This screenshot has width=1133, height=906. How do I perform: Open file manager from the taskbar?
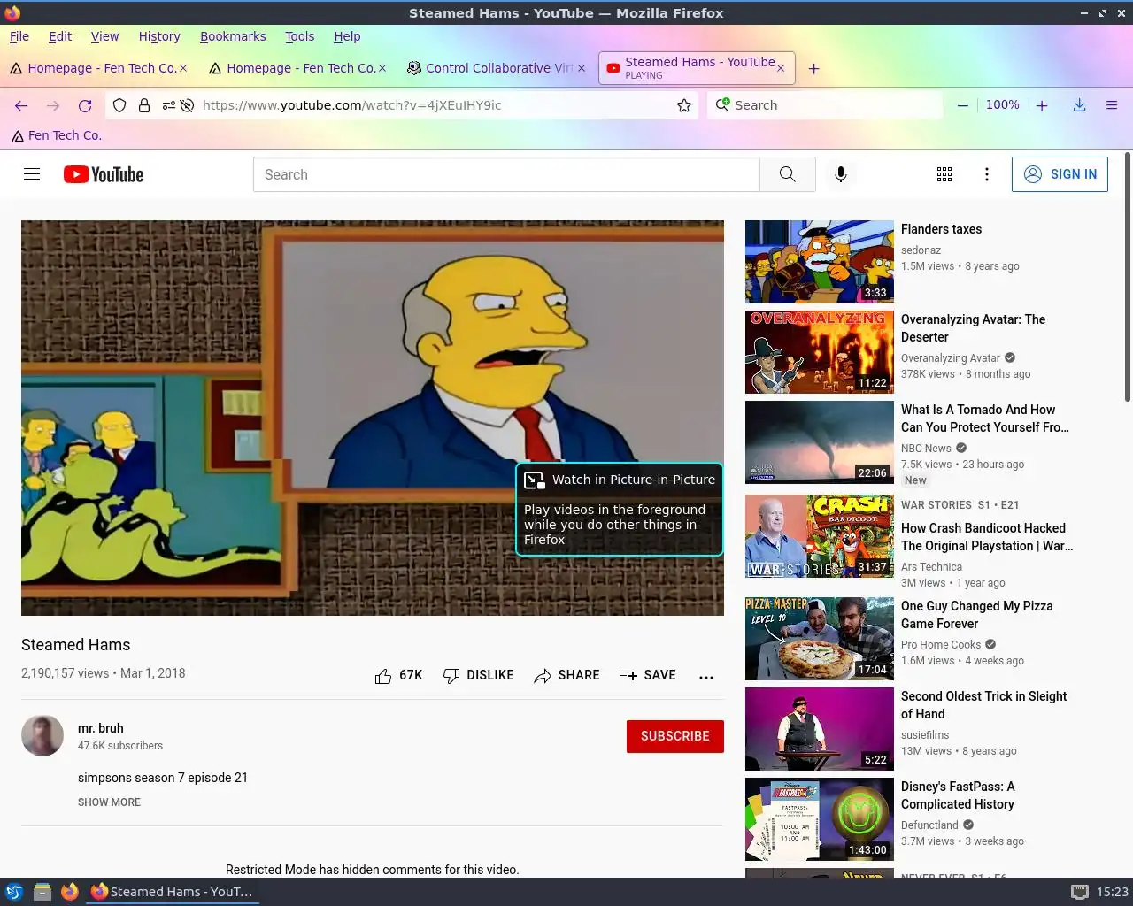coord(42,892)
